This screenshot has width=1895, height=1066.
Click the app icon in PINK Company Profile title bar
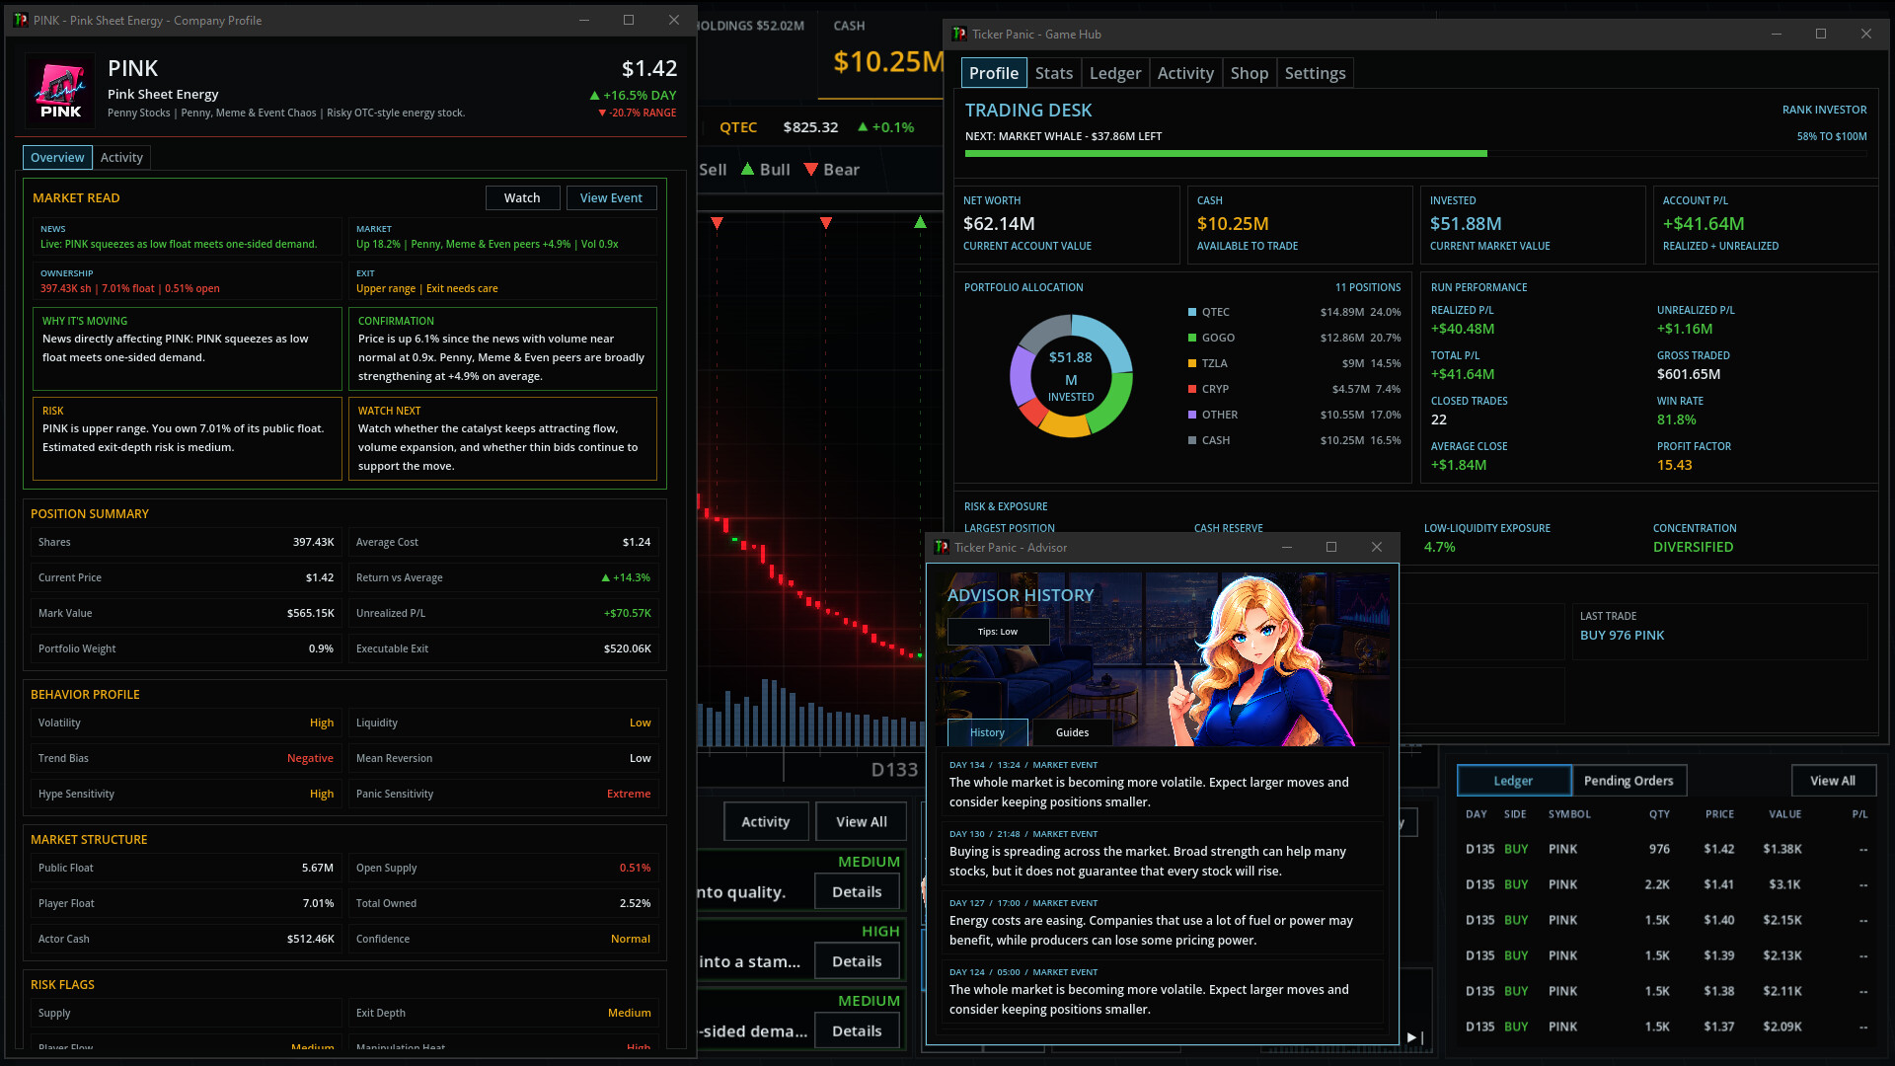tap(21, 20)
